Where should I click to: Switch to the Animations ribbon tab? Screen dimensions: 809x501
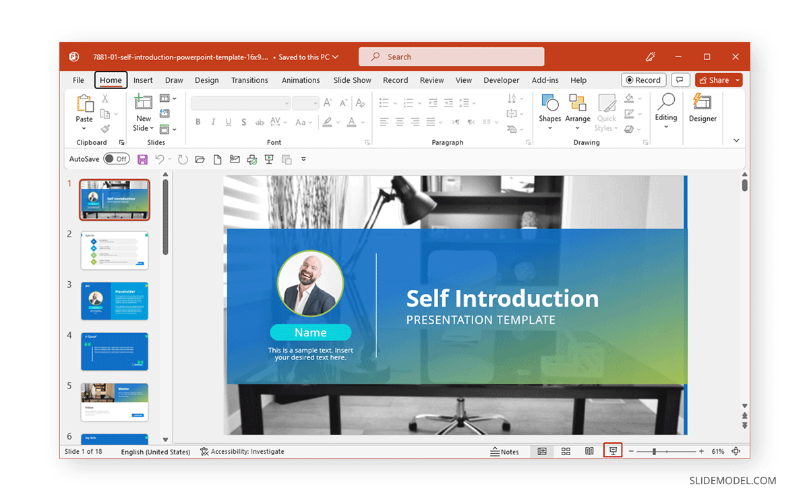pos(301,80)
